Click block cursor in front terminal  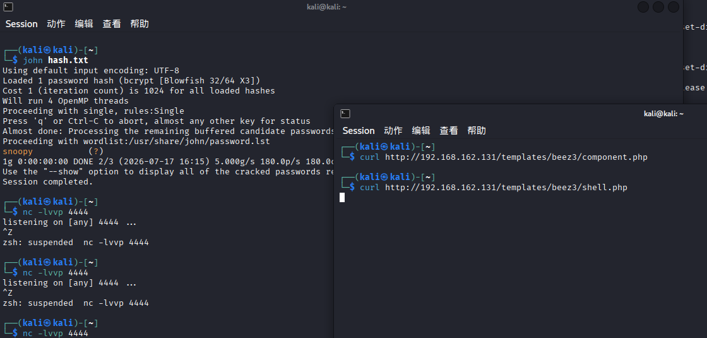point(342,197)
